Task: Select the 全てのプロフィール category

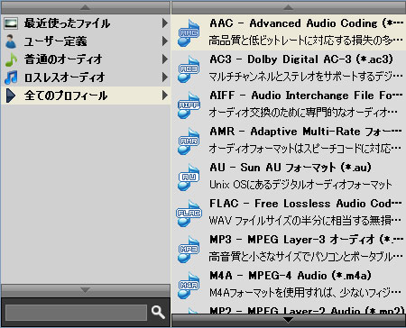Action: coord(86,96)
